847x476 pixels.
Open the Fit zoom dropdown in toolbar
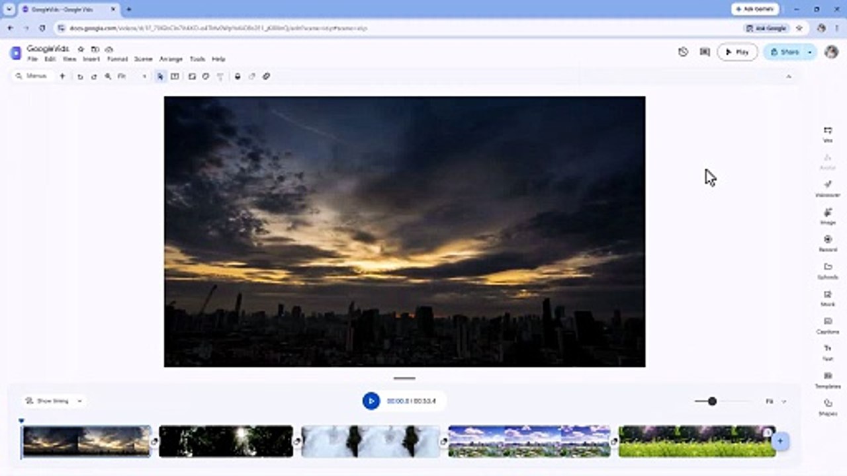[x=132, y=77]
